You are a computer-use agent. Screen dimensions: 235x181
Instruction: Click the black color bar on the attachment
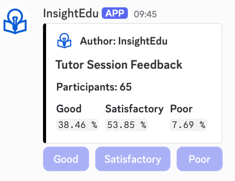tap(45, 83)
